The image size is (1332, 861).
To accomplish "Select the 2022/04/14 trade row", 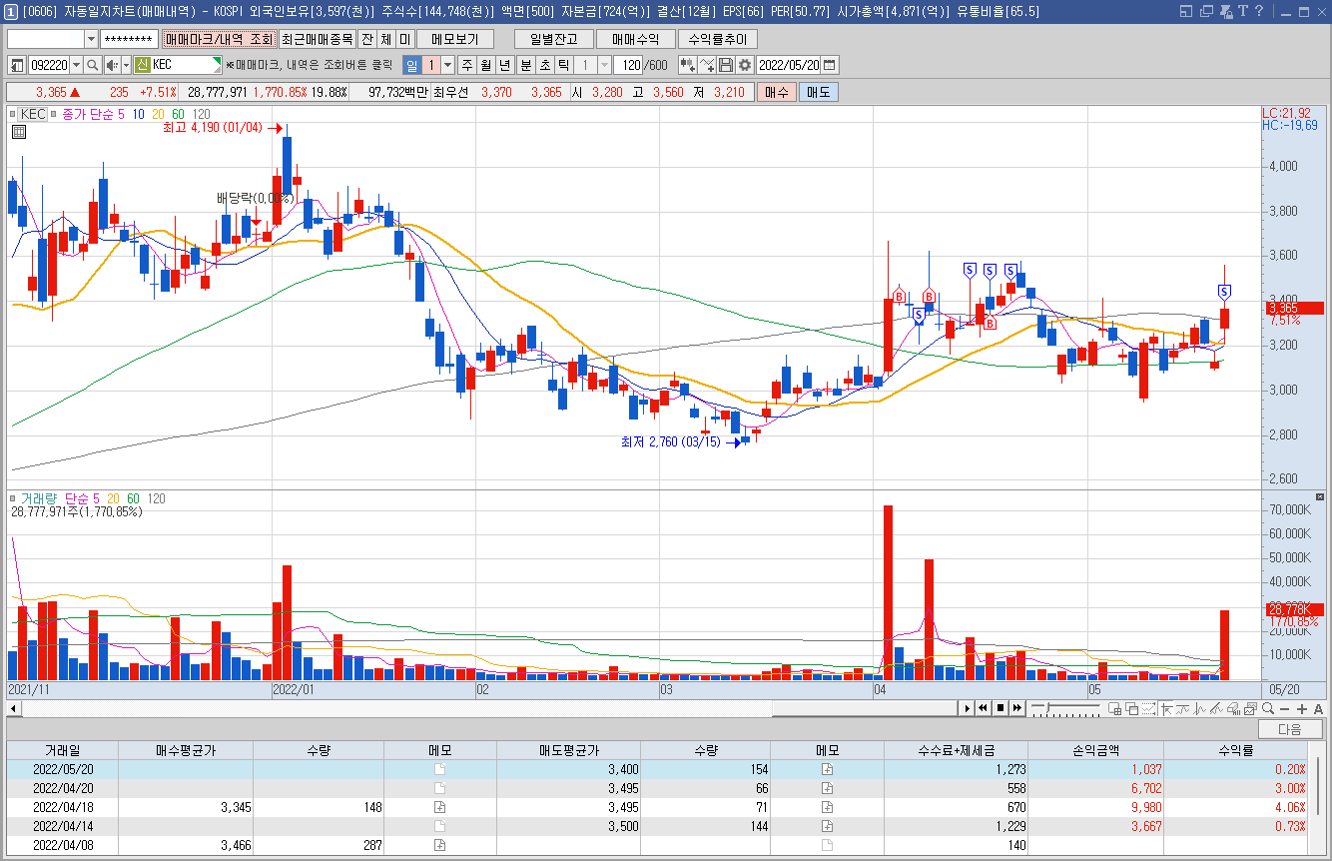I will (x=656, y=826).
